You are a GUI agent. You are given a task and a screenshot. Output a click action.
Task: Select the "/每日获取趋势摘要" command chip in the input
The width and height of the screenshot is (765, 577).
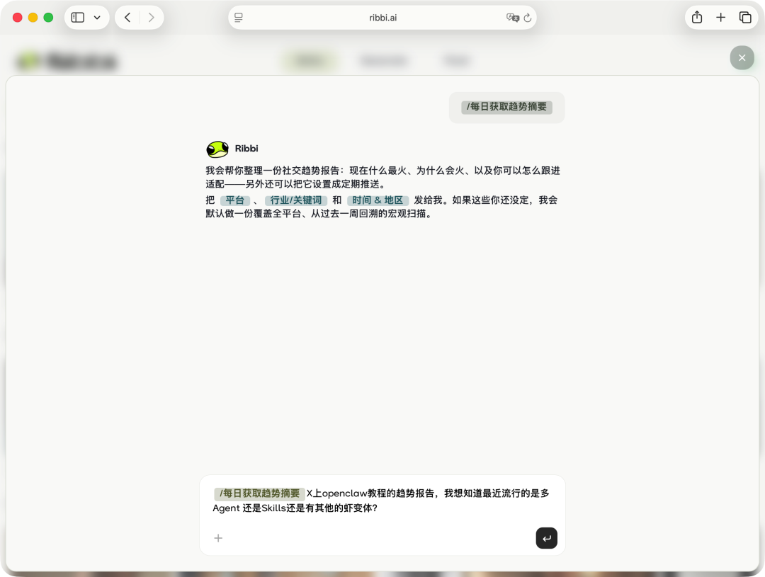click(x=259, y=493)
